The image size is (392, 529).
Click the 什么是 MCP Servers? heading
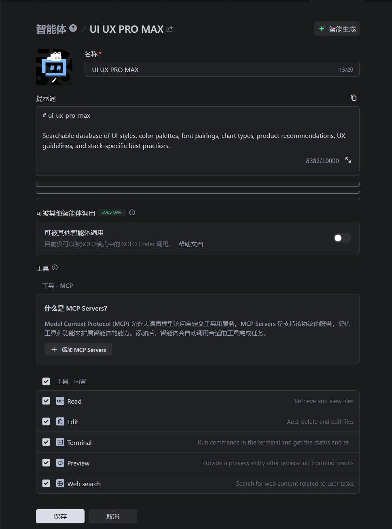[76, 308]
